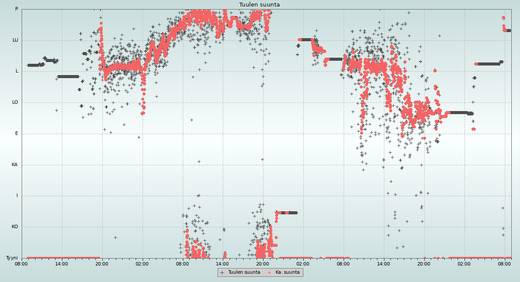520x282 pixels.
Task: Select the 'Tuulen suunta' legend label
Action: pyautogui.click(x=244, y=272)
